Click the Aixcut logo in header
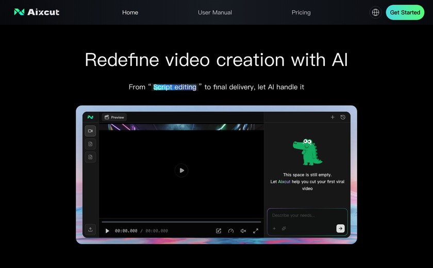The width and height of the screenshot is (433, 268). click(37, 12)
